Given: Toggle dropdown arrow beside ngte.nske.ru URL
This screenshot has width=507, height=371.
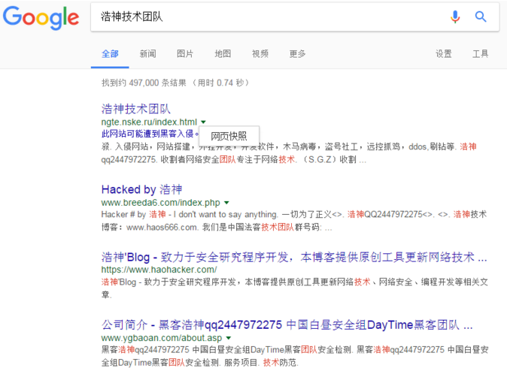Looking at the screenshot, I should point(203,122).
